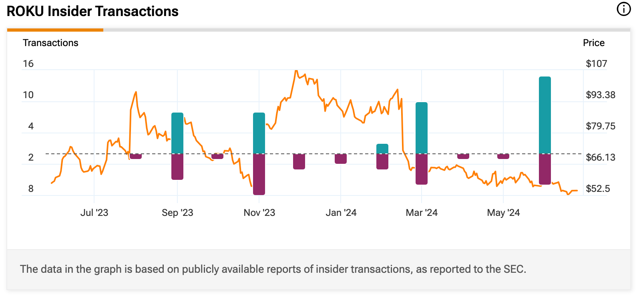Click the '$107' price label
This screenshot has width=639, height=298.
click(x=596, y=64)
